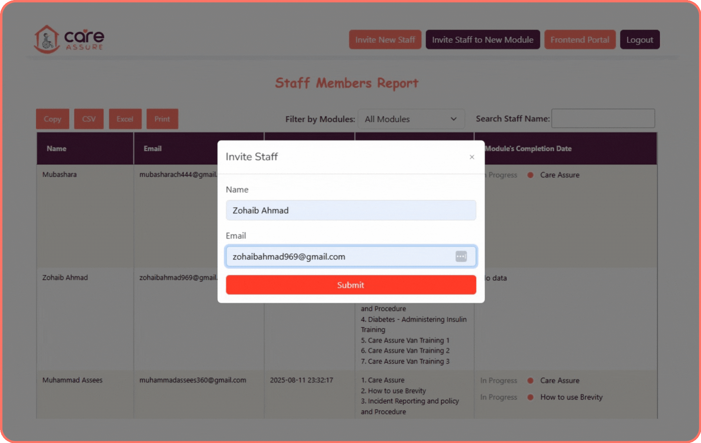Click the Logout button

pos(640,39)
